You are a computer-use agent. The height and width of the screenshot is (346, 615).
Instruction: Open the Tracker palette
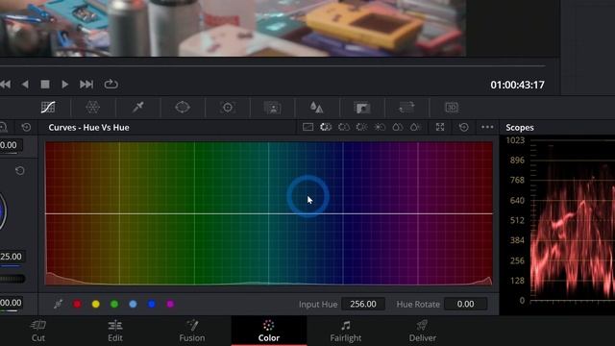point(228,107)
